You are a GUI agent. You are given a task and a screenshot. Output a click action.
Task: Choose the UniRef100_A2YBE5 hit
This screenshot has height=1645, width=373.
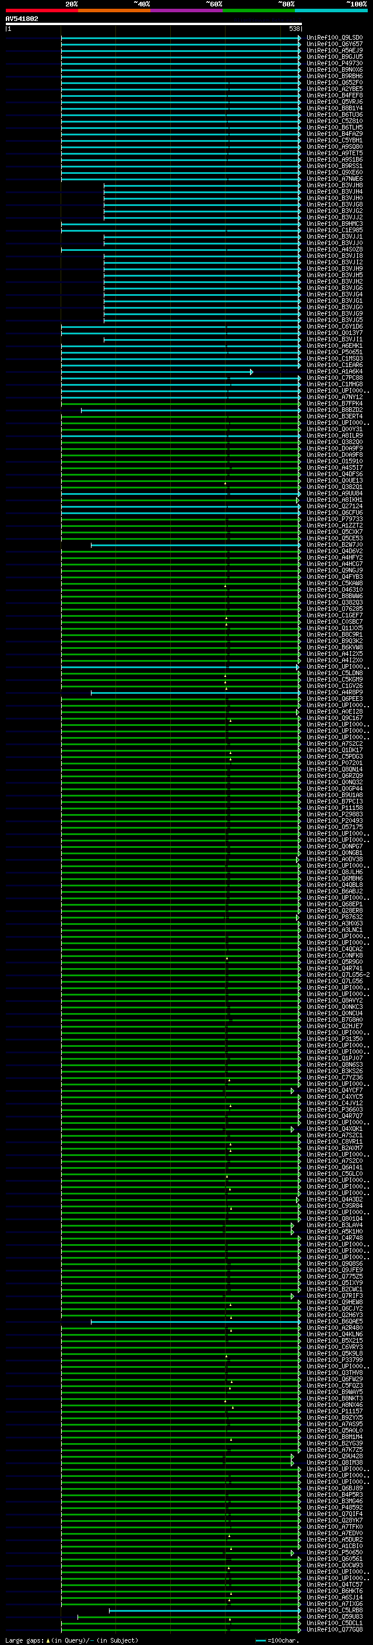click(x=334, y=89)
